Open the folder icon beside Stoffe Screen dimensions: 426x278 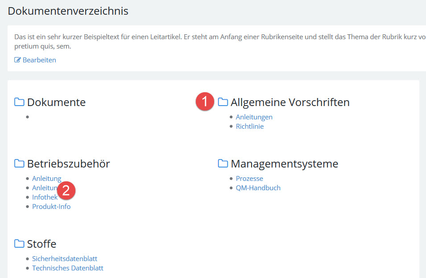tap(19, 244)
